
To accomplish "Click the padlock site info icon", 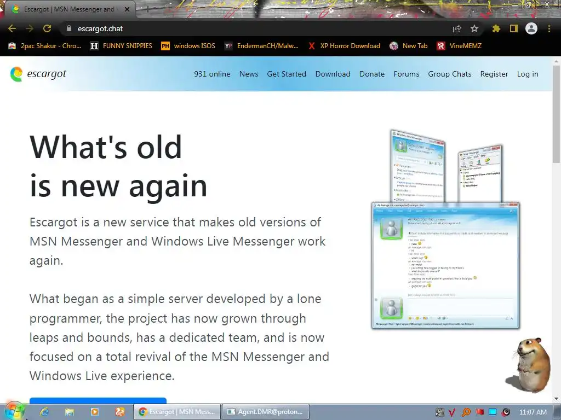I will pos(69,28).
